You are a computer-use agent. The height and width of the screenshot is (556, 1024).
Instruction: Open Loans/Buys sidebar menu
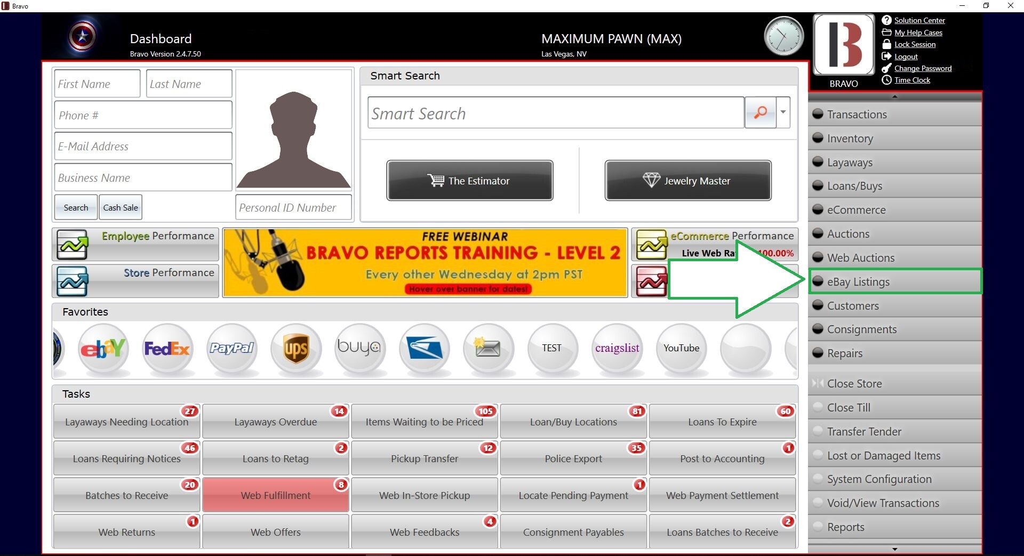click(x=895, y=186)
